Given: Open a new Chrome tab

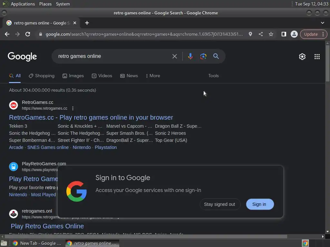Looking at the screenshot, I should (x=87, y=23).
